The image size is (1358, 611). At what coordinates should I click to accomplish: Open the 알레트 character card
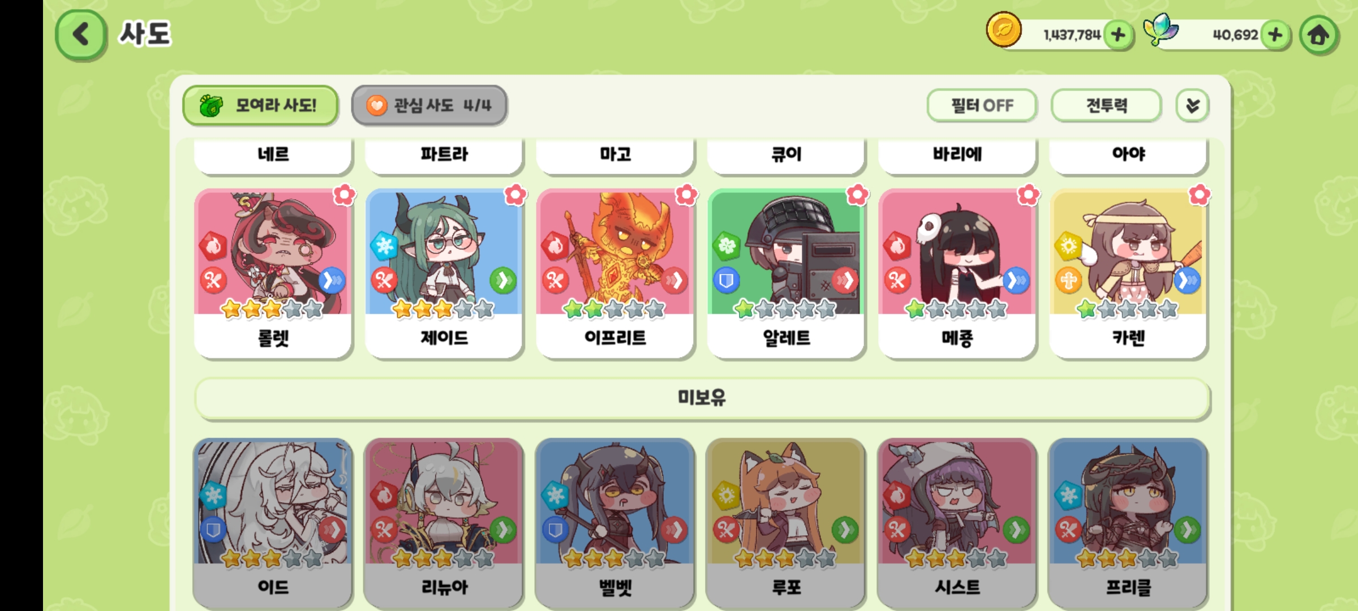click(x=786, y=274)
